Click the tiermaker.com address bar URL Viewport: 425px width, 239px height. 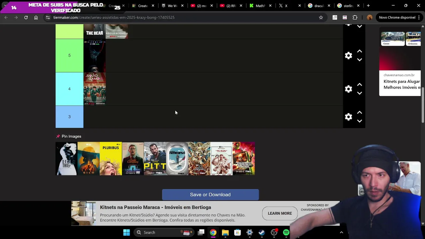point(114,17)
